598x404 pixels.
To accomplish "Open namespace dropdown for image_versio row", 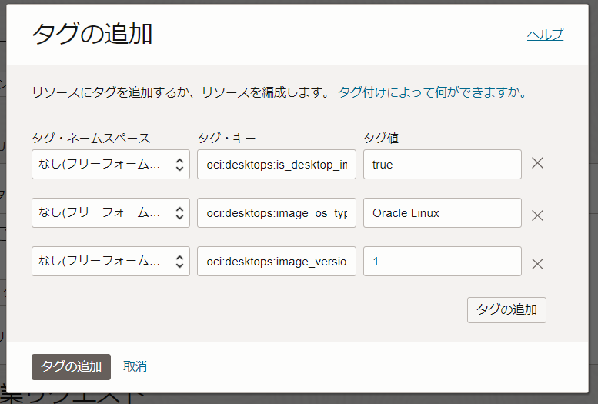I will (111, 262).
